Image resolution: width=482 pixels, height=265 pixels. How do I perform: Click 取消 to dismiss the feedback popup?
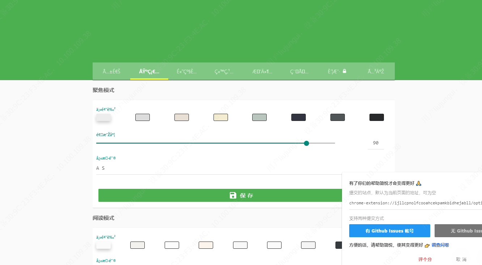click(x=461, y=259)
